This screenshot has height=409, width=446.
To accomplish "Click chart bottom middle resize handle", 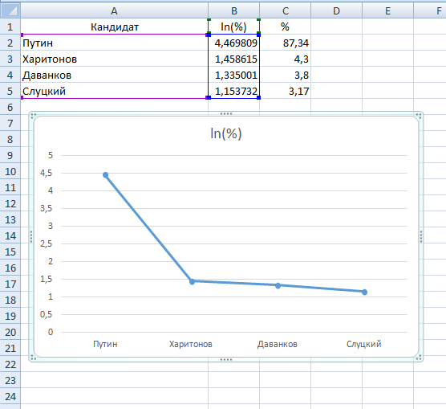I will point(226,359).
